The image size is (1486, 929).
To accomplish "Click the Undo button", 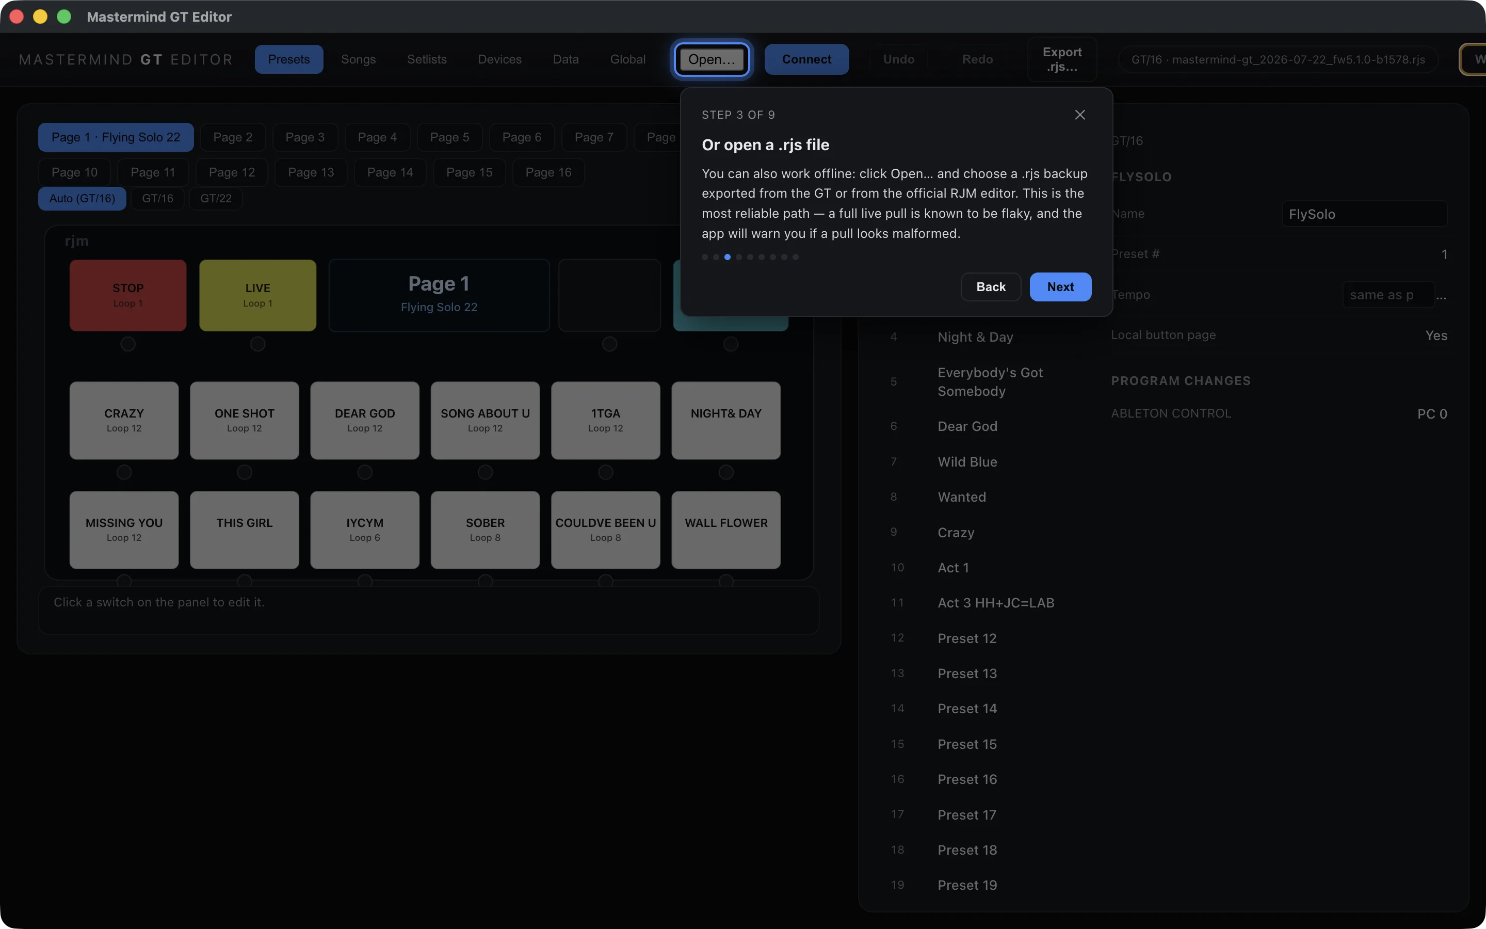I will coord(898,59).
